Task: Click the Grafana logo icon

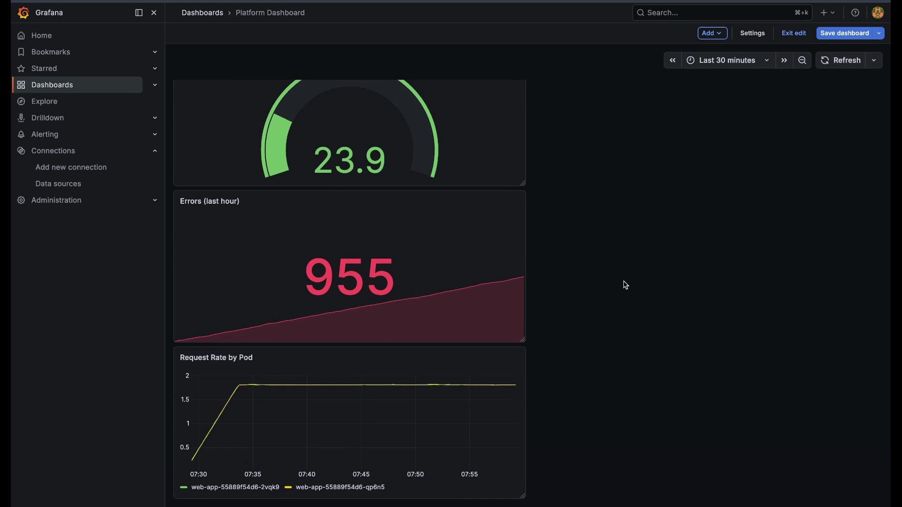Action: click(x=23, y=13)
